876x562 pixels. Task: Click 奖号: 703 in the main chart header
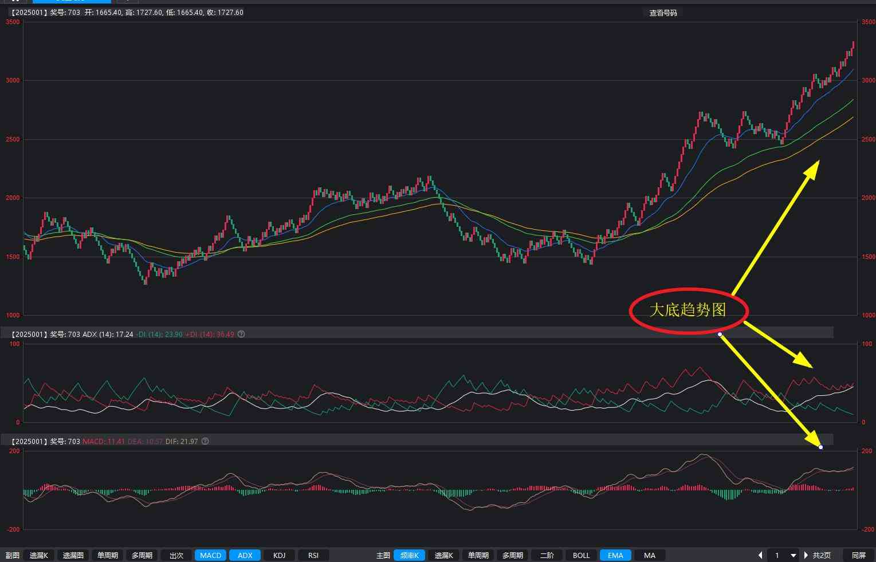(x=65, y=12)
